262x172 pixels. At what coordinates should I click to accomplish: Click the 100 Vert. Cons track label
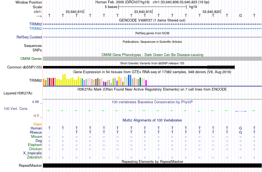coord(15,109)
